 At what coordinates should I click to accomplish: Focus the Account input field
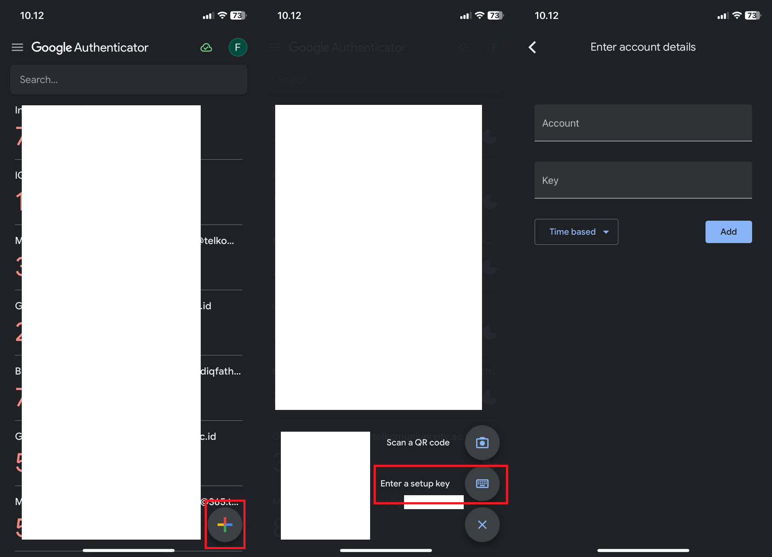(x=643, y=123)
